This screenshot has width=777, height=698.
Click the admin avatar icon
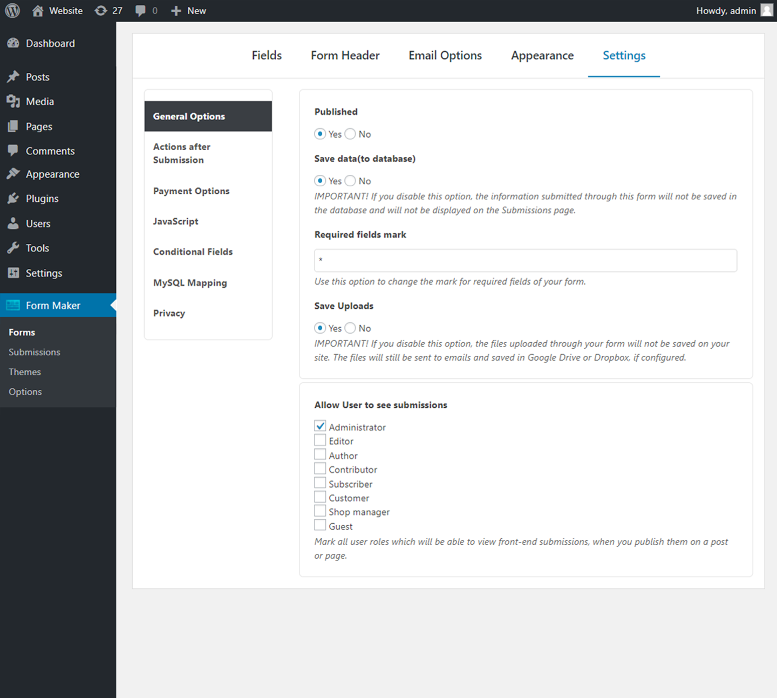pos(767,10)
